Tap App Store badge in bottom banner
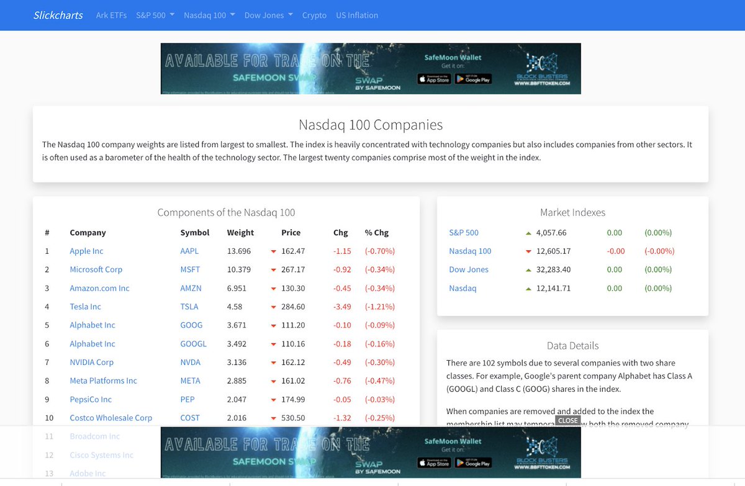The width and height of the screenshot is (745, 486). [433, 462]
